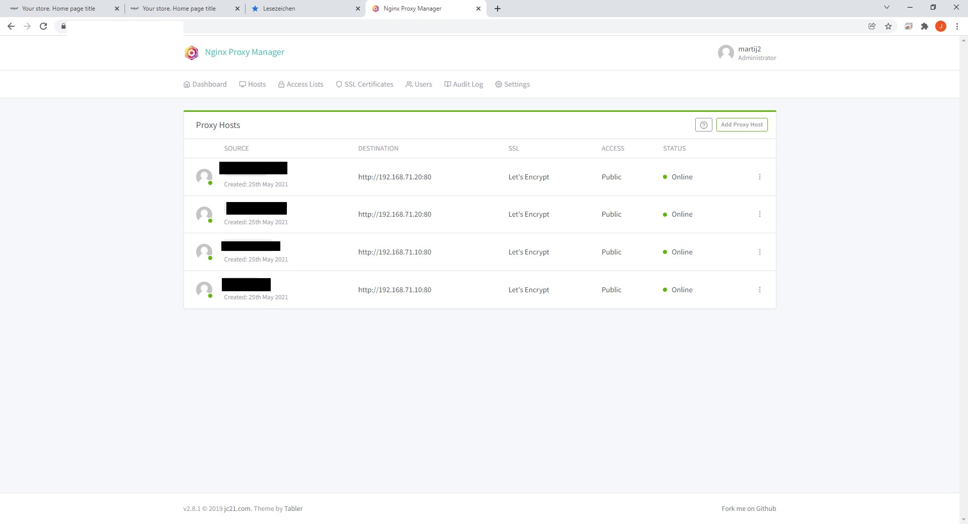Open actions menu for the first proxy host
Image resolution: width=968 pixels, height=524 pixels.
760,177
